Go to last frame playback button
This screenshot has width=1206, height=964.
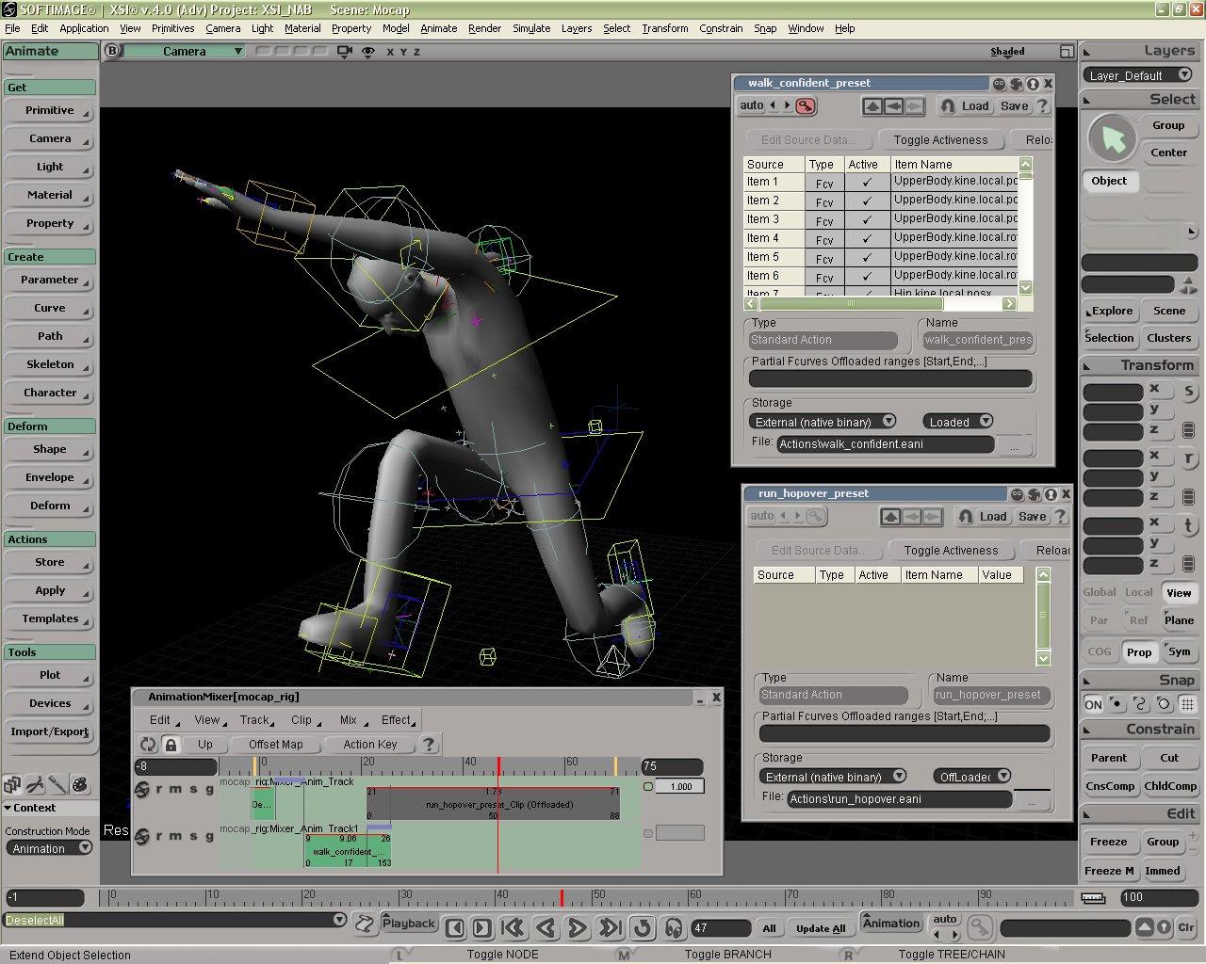point(610,928)
